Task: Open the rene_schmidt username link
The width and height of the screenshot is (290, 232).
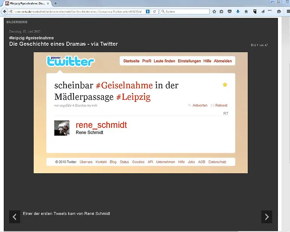Action: point(101,125)
